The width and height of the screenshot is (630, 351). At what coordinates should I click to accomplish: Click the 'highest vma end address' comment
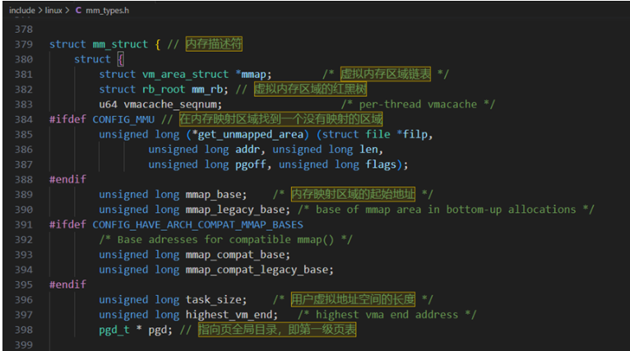tap(387, 315)
